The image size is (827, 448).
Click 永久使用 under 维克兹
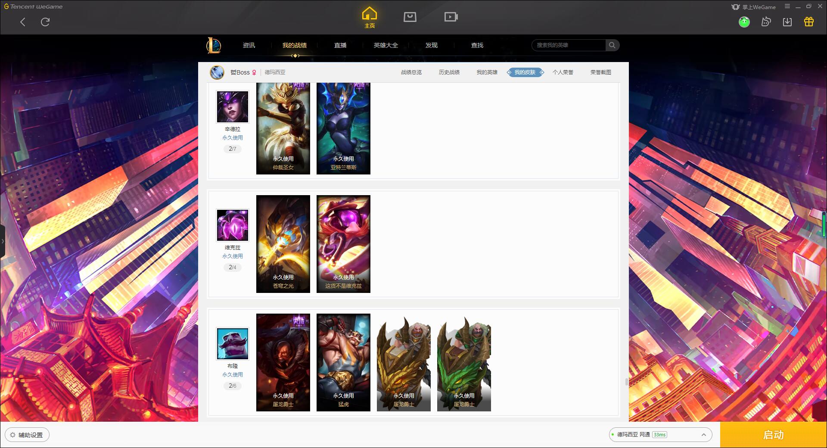click(233, 256)
